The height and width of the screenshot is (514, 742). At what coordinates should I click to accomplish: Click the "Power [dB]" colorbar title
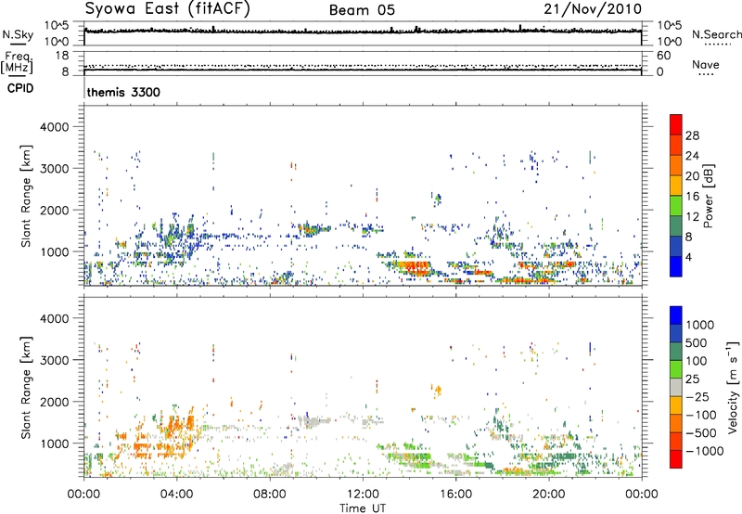pos(709,196)
